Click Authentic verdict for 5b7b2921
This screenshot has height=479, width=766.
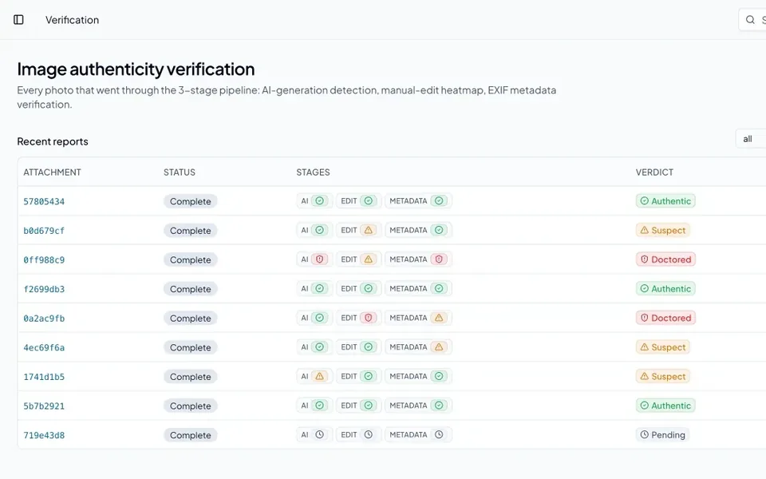pyautogui.click(x=665, y=406)
